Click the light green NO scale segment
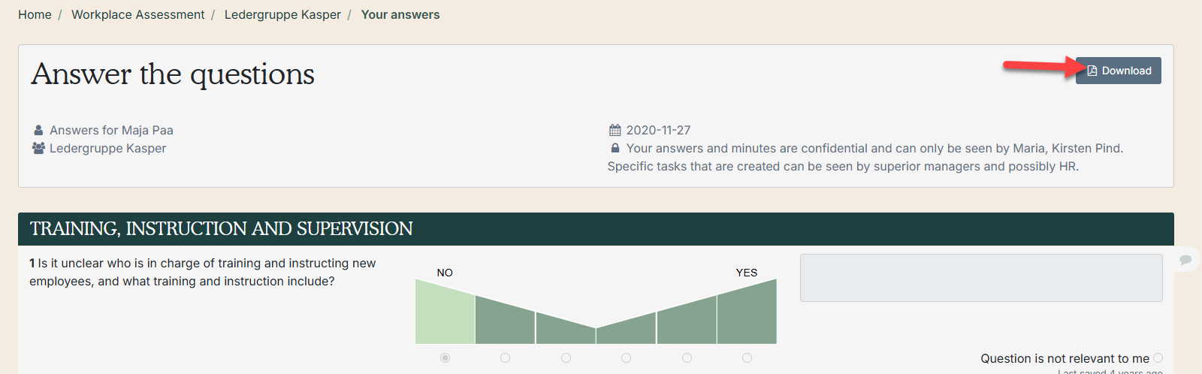This screenshot has width=1202, height=374. click(445, 319)
